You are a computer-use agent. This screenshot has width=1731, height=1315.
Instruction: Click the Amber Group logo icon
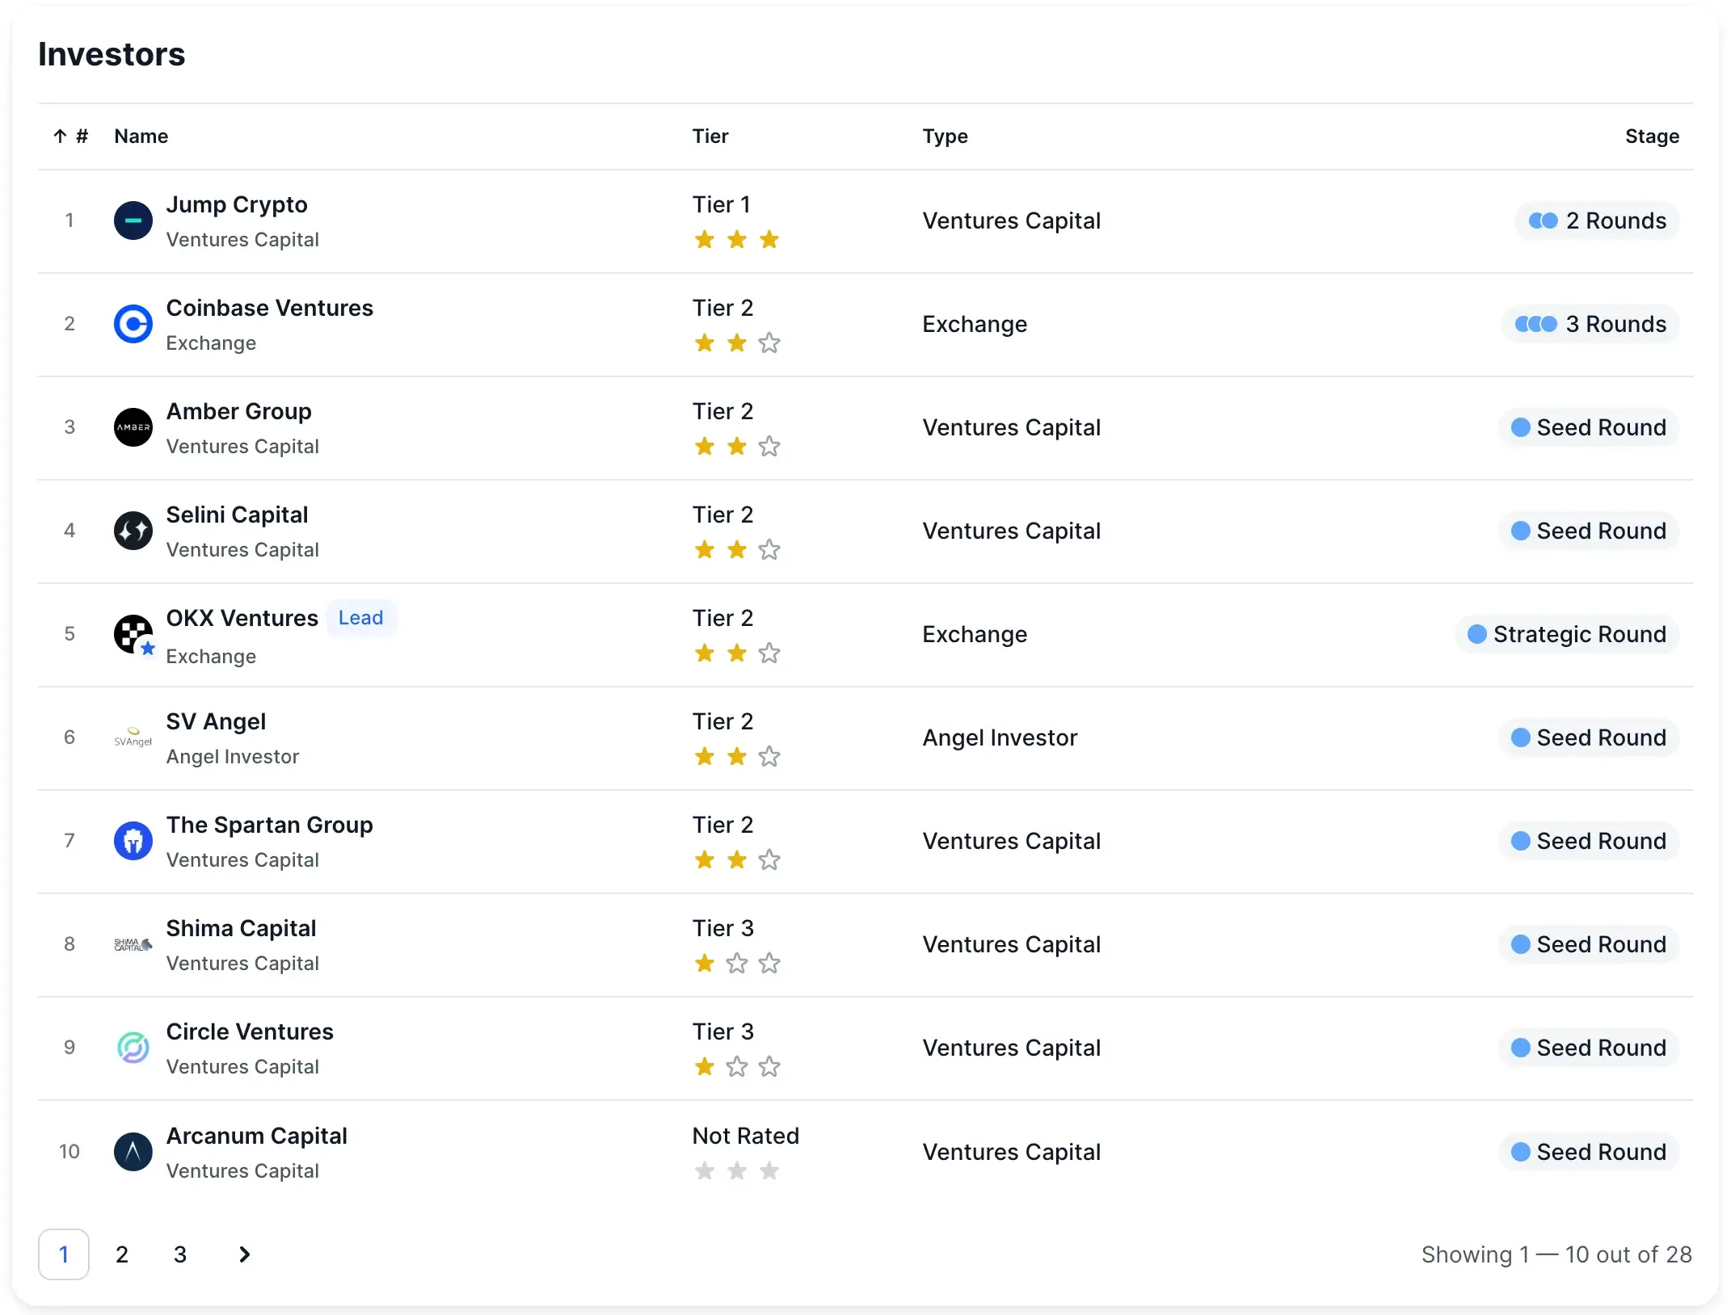(x=133, y=427)
